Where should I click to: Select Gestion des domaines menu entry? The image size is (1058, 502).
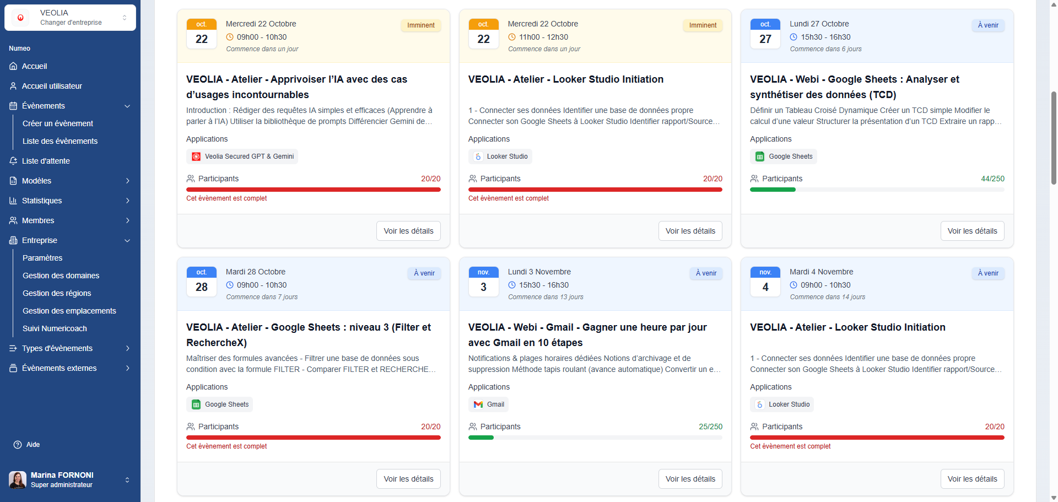pos(61,276)
